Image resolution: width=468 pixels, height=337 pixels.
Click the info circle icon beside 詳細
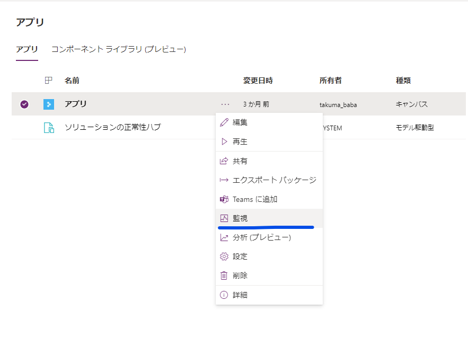pyautogui.click(x=224, y=295)
